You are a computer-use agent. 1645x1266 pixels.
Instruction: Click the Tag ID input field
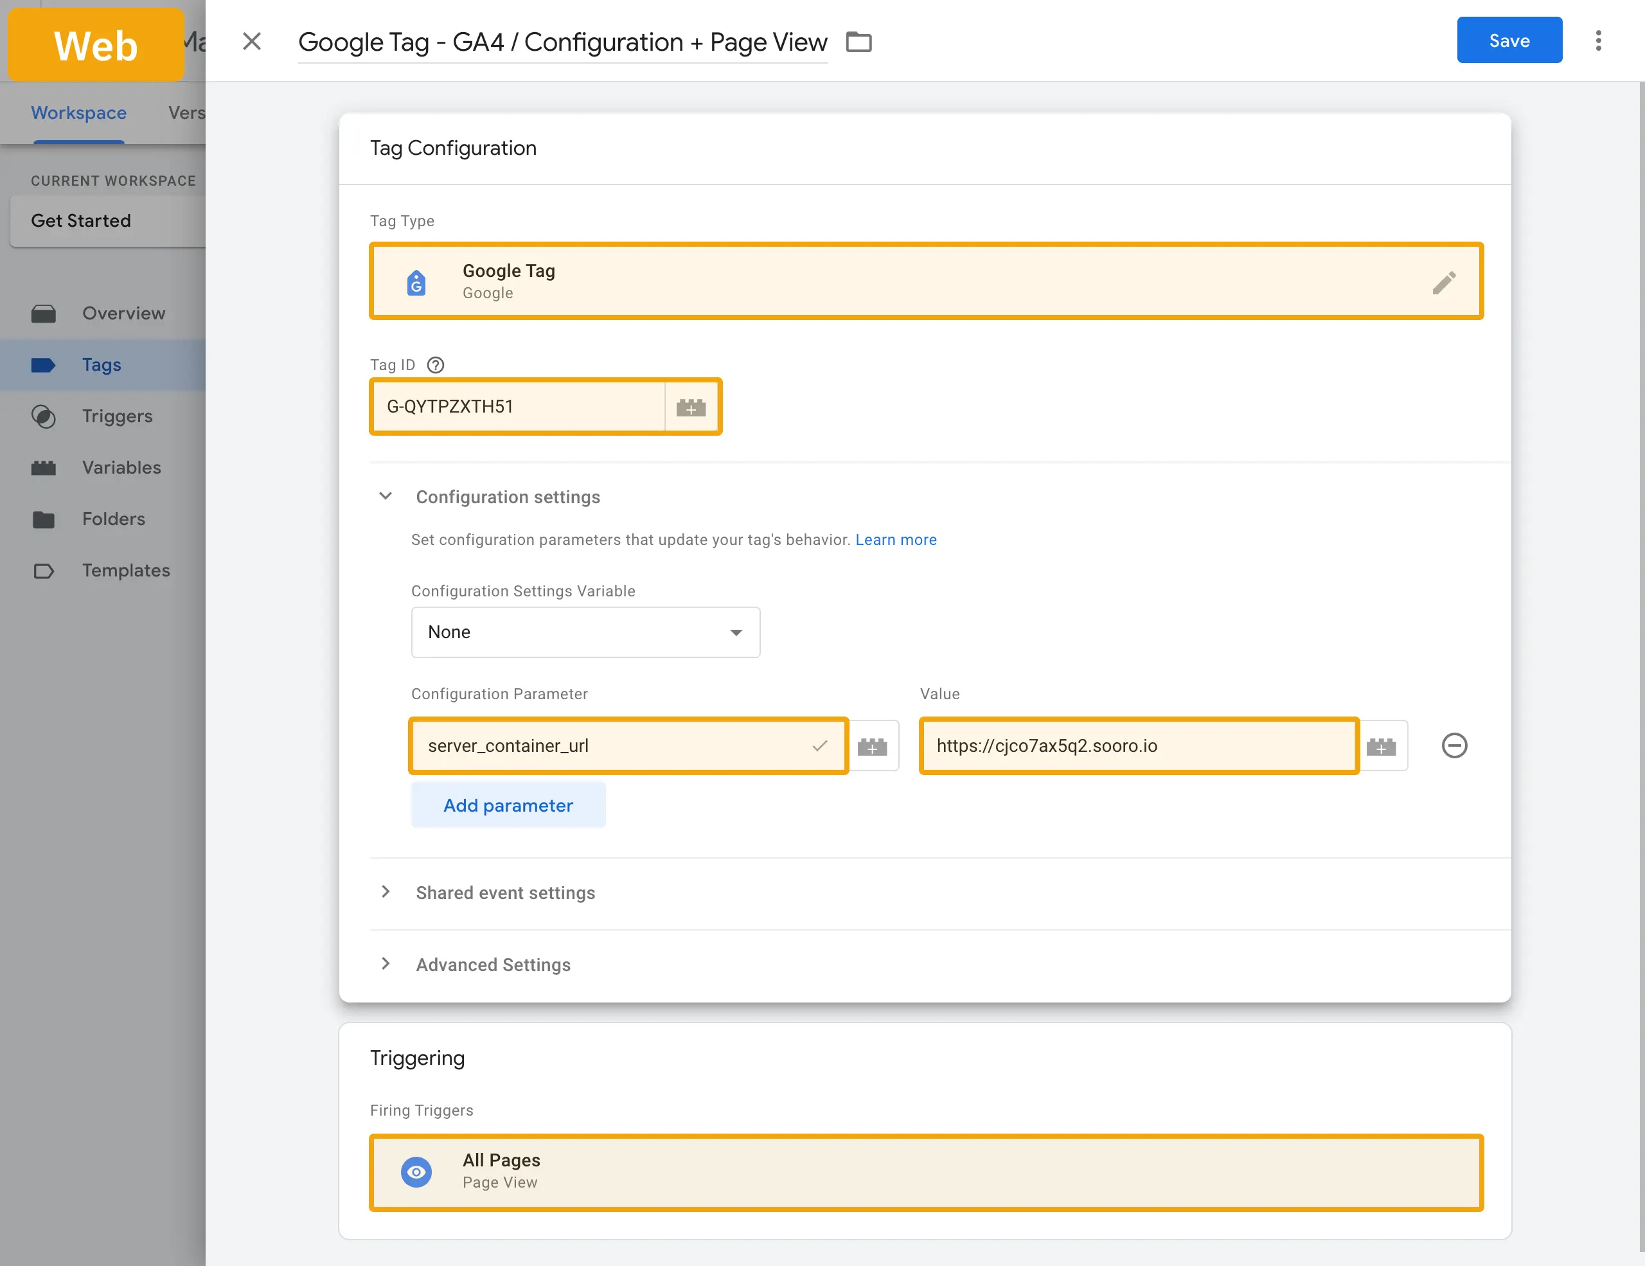click(518, 407)
